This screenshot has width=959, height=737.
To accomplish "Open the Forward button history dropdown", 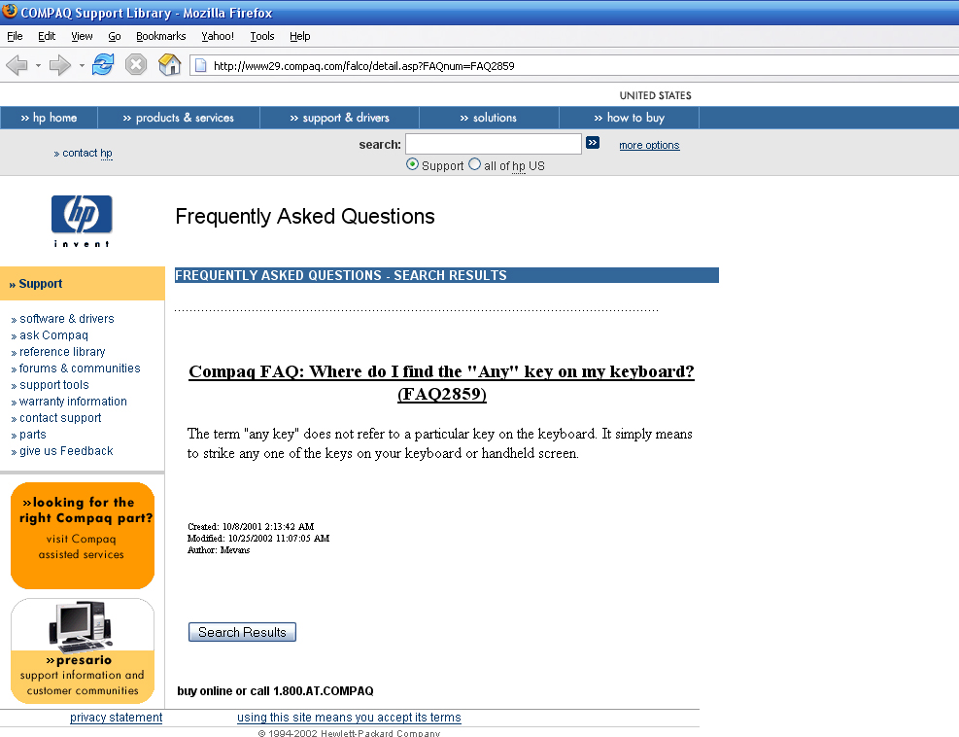I will [x=82, y=65].
